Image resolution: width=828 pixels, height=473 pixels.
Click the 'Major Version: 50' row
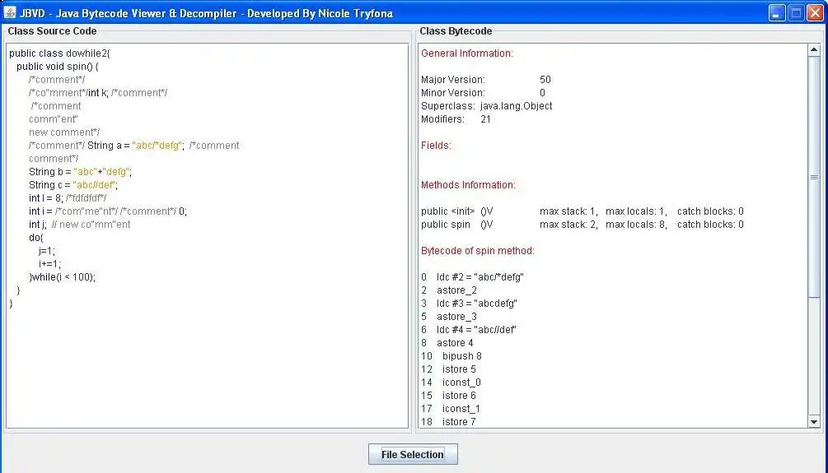pos(486,80)
